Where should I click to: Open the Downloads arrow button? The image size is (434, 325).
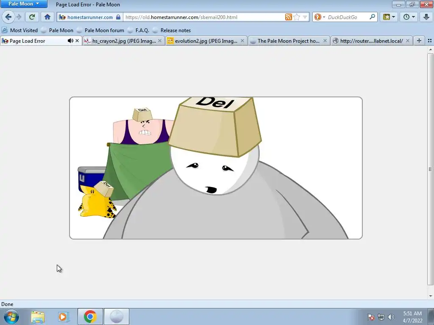click(x=426, y=17)
